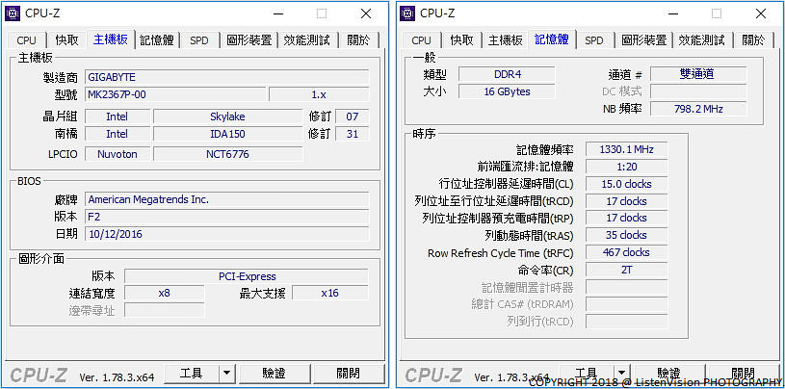Click 工具 button in right window
785x389 pixels.
[587, 374]
